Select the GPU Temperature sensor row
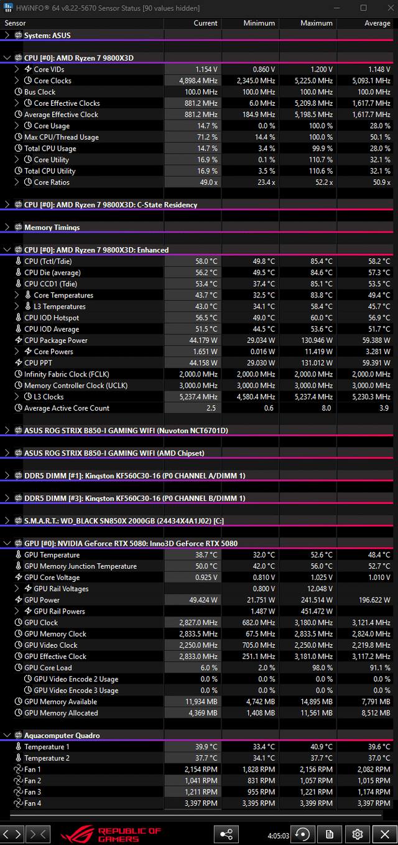Screen dimensions: 398x845 coord(199,555)
